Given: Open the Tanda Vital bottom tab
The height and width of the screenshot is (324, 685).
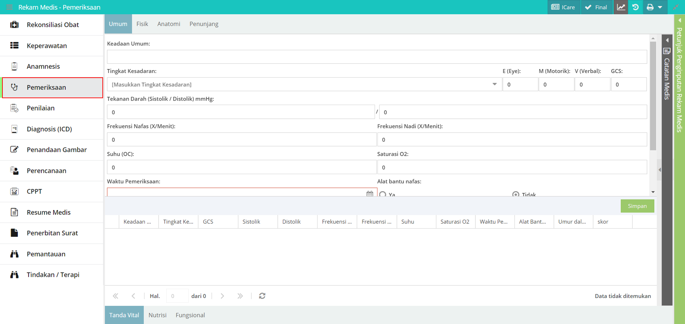Looking at the screenshot, I should (124, 315).
